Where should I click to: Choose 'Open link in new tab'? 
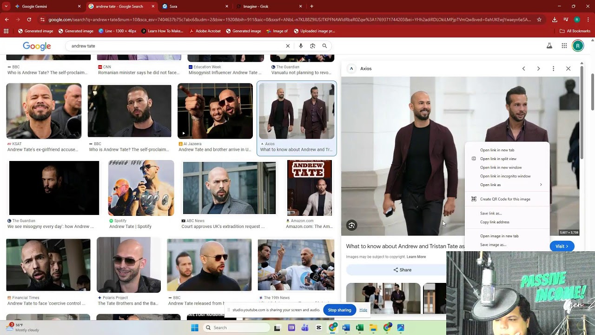pyautogui.click(x=507, y=150)
